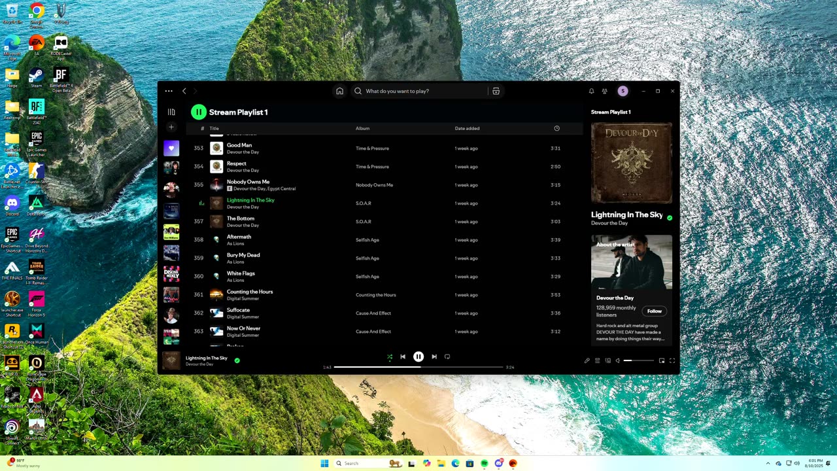Open the Devour the Day album cover art
Screen dimensions: 837x471
(x=632, y=163)
